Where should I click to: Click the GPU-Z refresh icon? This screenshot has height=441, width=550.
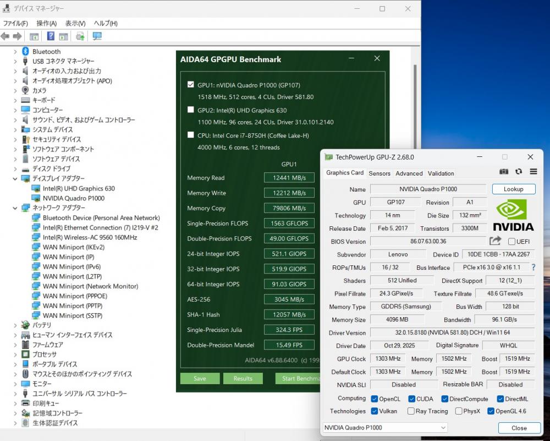click(518, 172)
